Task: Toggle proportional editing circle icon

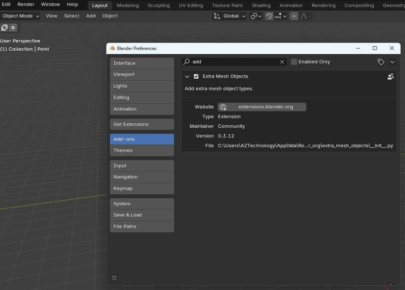Action: click(x=294, y=16)
